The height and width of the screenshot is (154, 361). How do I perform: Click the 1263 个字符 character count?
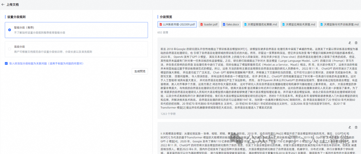click(x=168, y=114)
